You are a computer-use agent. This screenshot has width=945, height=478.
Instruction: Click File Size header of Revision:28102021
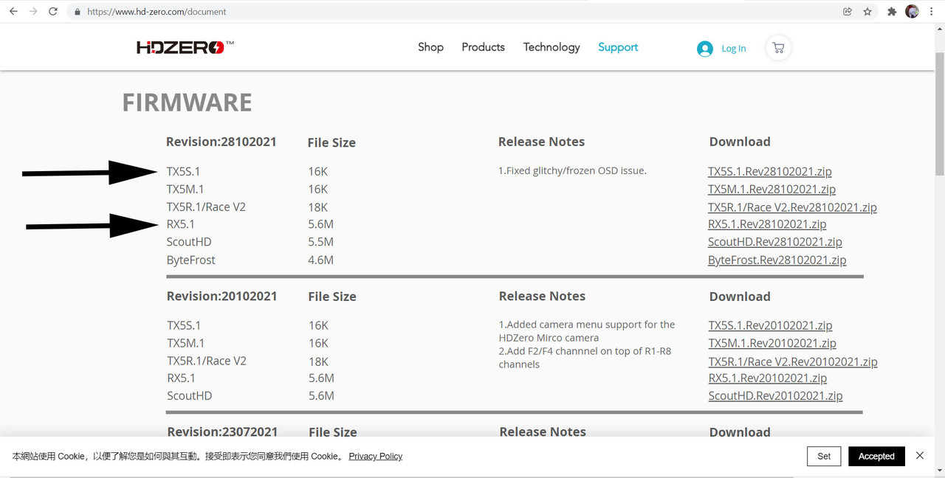(331, 143)
